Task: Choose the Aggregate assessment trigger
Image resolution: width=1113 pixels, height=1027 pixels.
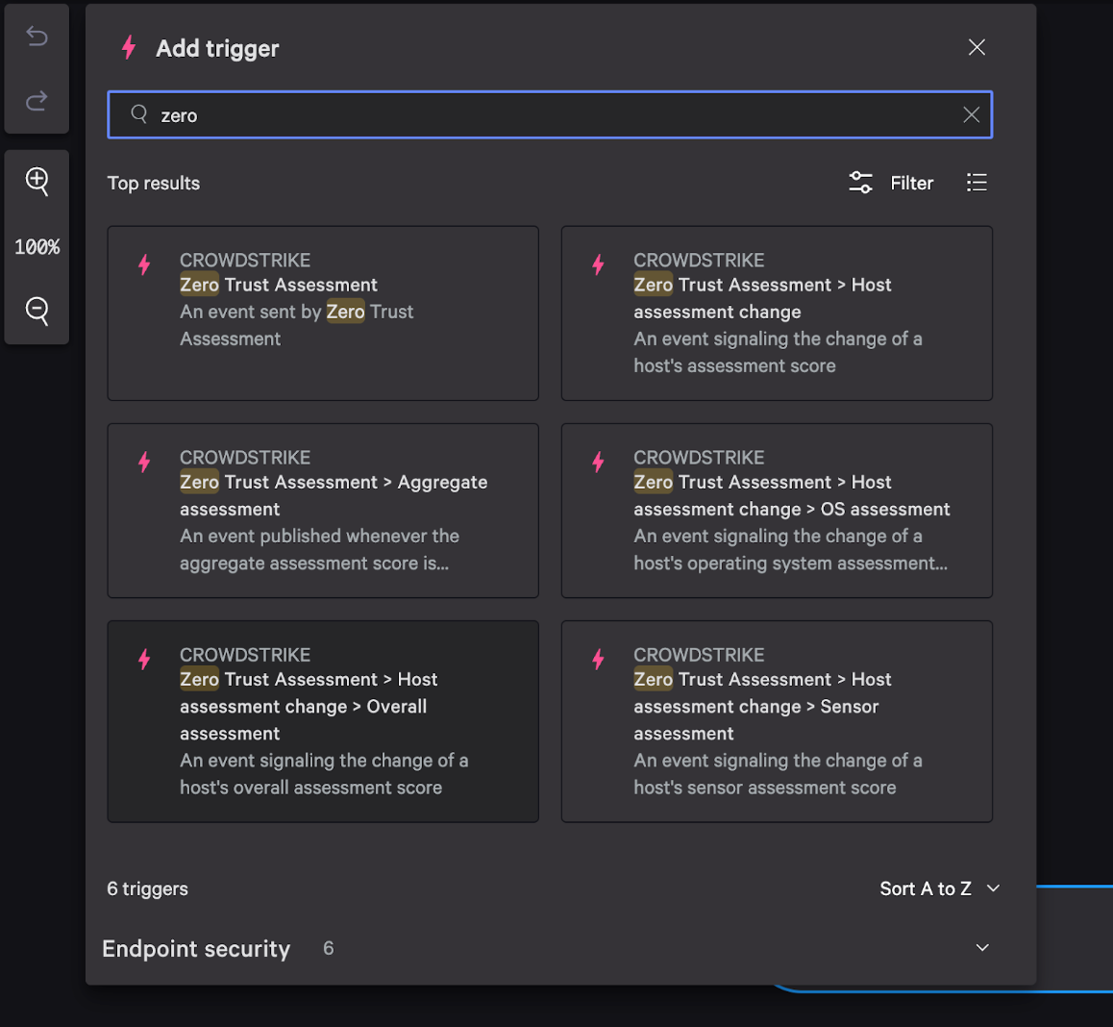Action: tap(323, 511)
